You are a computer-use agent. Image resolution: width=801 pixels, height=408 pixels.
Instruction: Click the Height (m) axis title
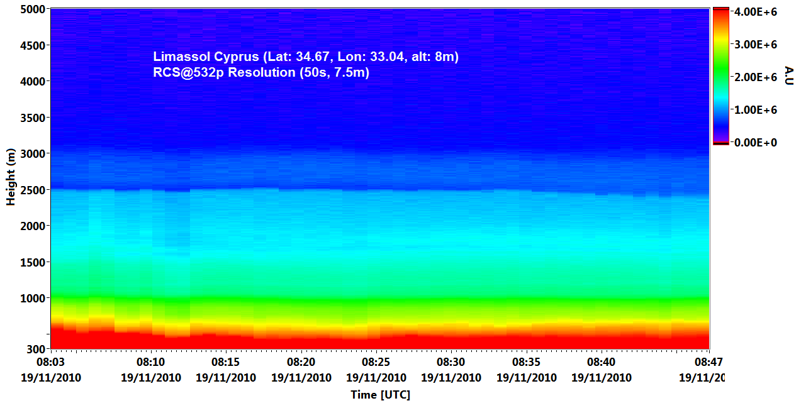(11, 181)
